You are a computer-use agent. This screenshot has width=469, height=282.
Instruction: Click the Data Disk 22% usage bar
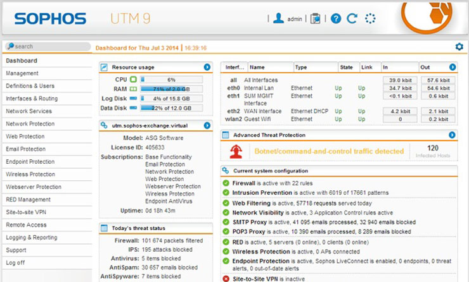tap(171, 108)
